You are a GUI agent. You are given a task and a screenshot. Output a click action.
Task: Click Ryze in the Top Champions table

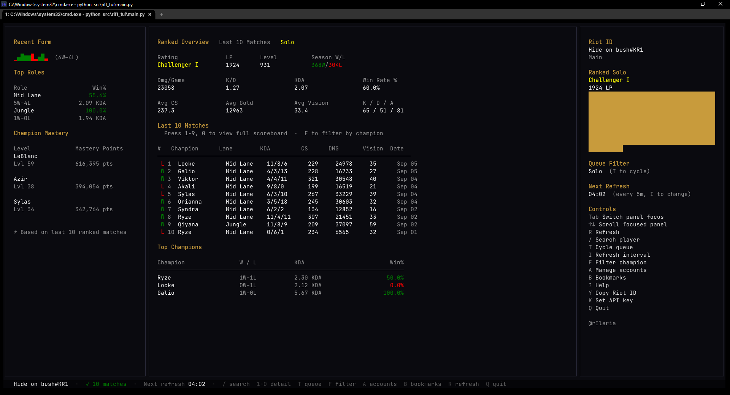click(164, 278)
